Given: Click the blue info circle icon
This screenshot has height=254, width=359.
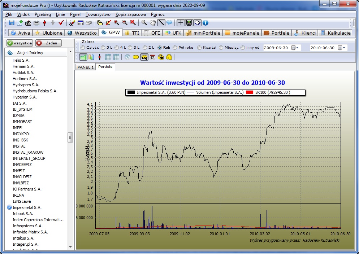Looking at the screenshot, I should pyautogui.click(x=206, y=23).
